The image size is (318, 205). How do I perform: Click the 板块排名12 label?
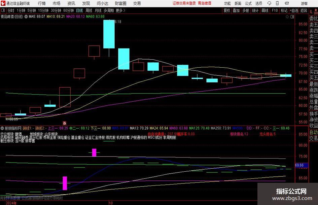coord(239,134)
